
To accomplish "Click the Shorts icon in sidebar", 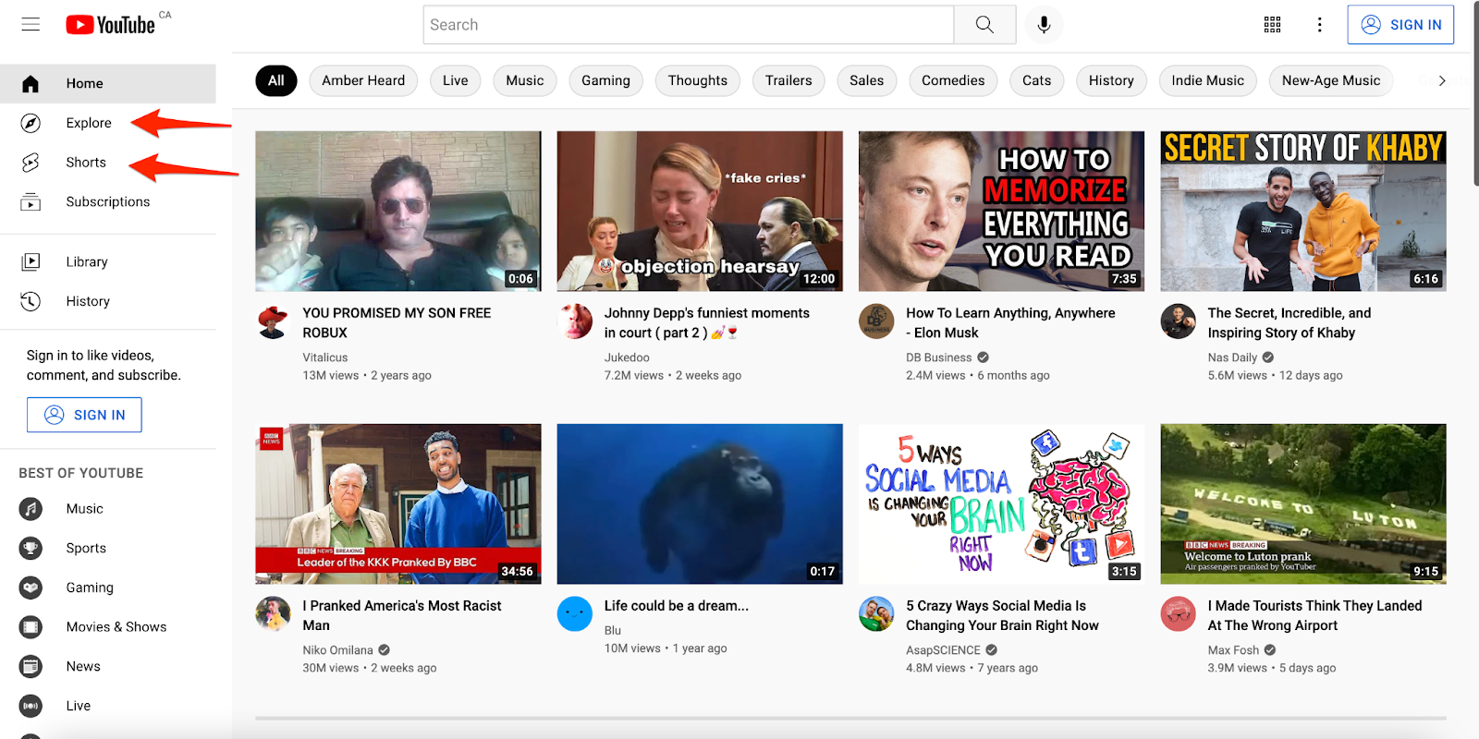I will [31, 163].
